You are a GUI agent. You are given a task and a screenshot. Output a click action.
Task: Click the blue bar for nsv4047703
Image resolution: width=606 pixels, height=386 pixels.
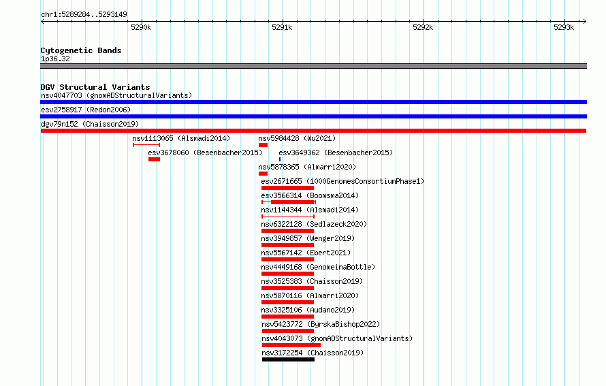click(x=313, y=102)
